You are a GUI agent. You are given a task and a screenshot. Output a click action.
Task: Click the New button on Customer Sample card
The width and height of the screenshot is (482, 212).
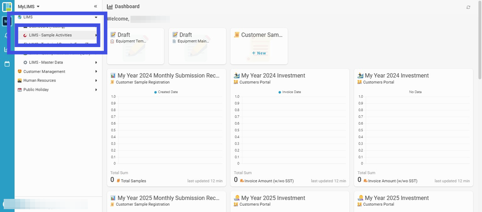click(259, 53)
